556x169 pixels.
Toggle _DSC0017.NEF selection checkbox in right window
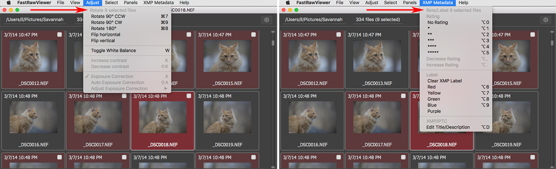click(403, 96)
